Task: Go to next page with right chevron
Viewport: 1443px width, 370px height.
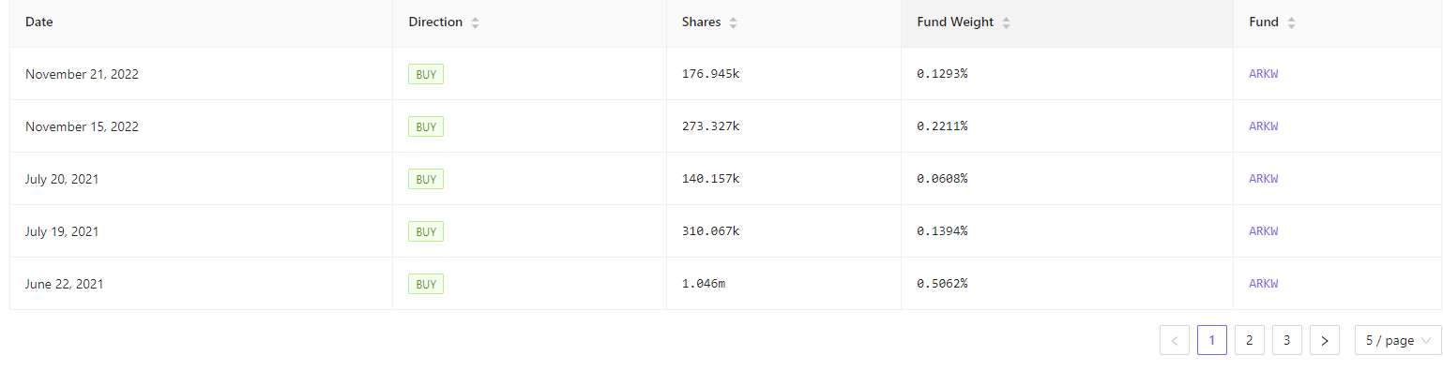Action: pyautogui.click(x=1324, y=340)
